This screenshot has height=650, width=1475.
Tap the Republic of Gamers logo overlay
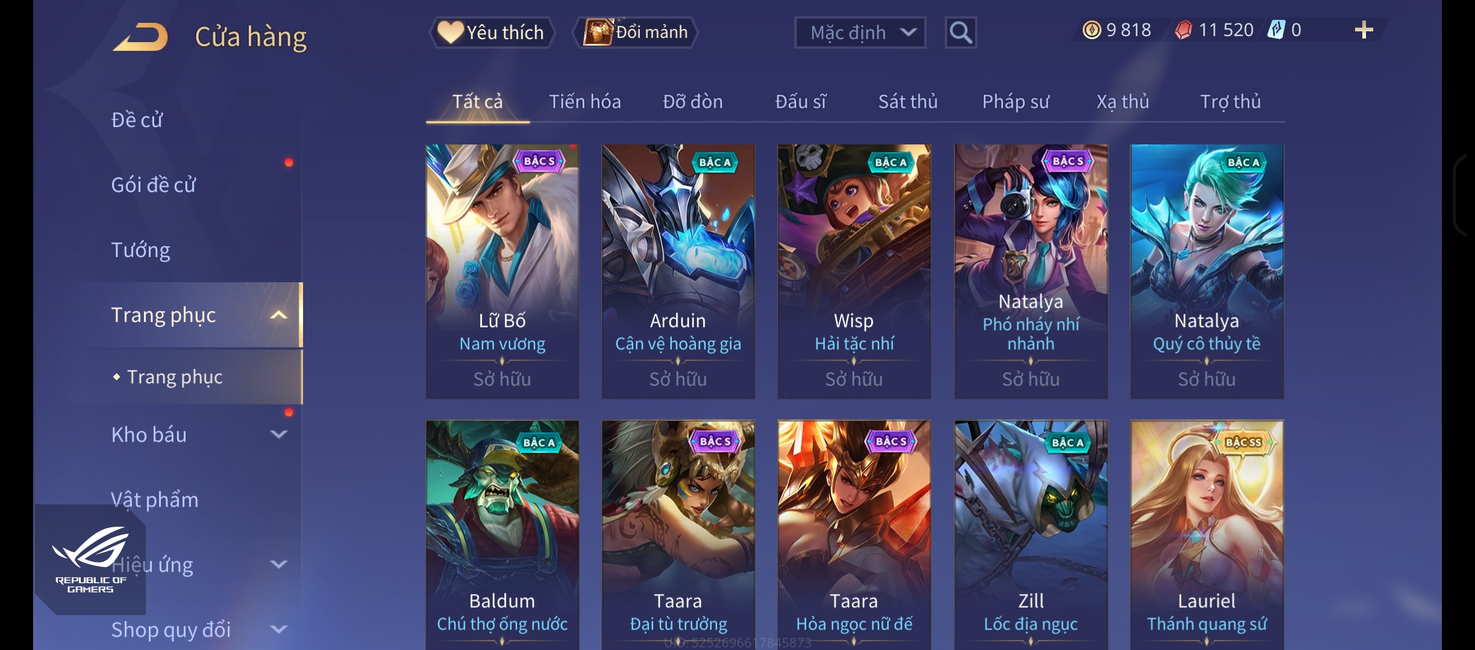90,559
